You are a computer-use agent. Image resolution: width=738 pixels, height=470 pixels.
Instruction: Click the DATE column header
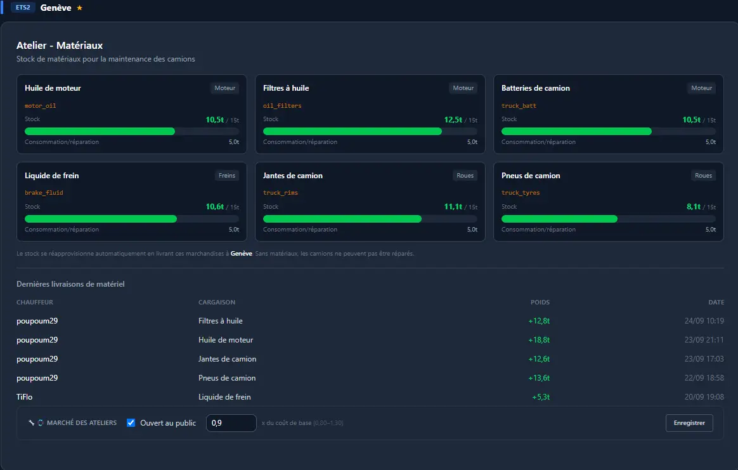point(716,303)
